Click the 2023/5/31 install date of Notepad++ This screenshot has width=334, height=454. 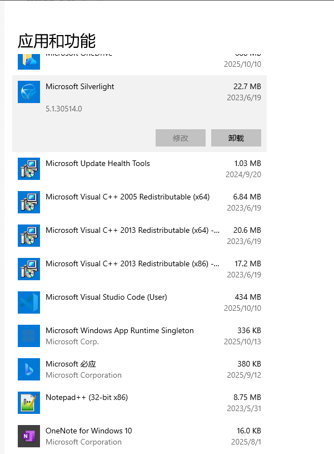click(x=243, y=408)
